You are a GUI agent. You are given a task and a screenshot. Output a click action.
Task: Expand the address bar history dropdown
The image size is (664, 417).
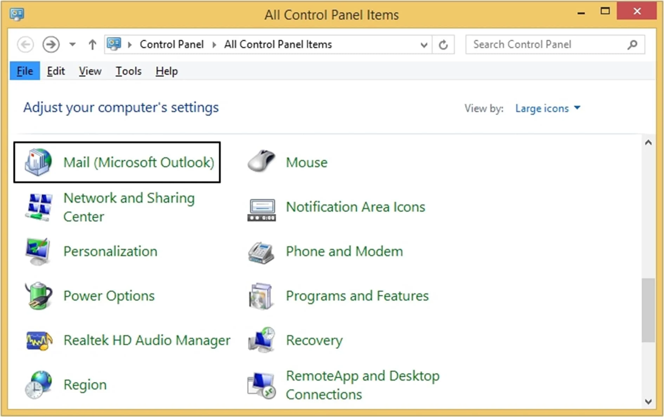(x=424, y=45)
